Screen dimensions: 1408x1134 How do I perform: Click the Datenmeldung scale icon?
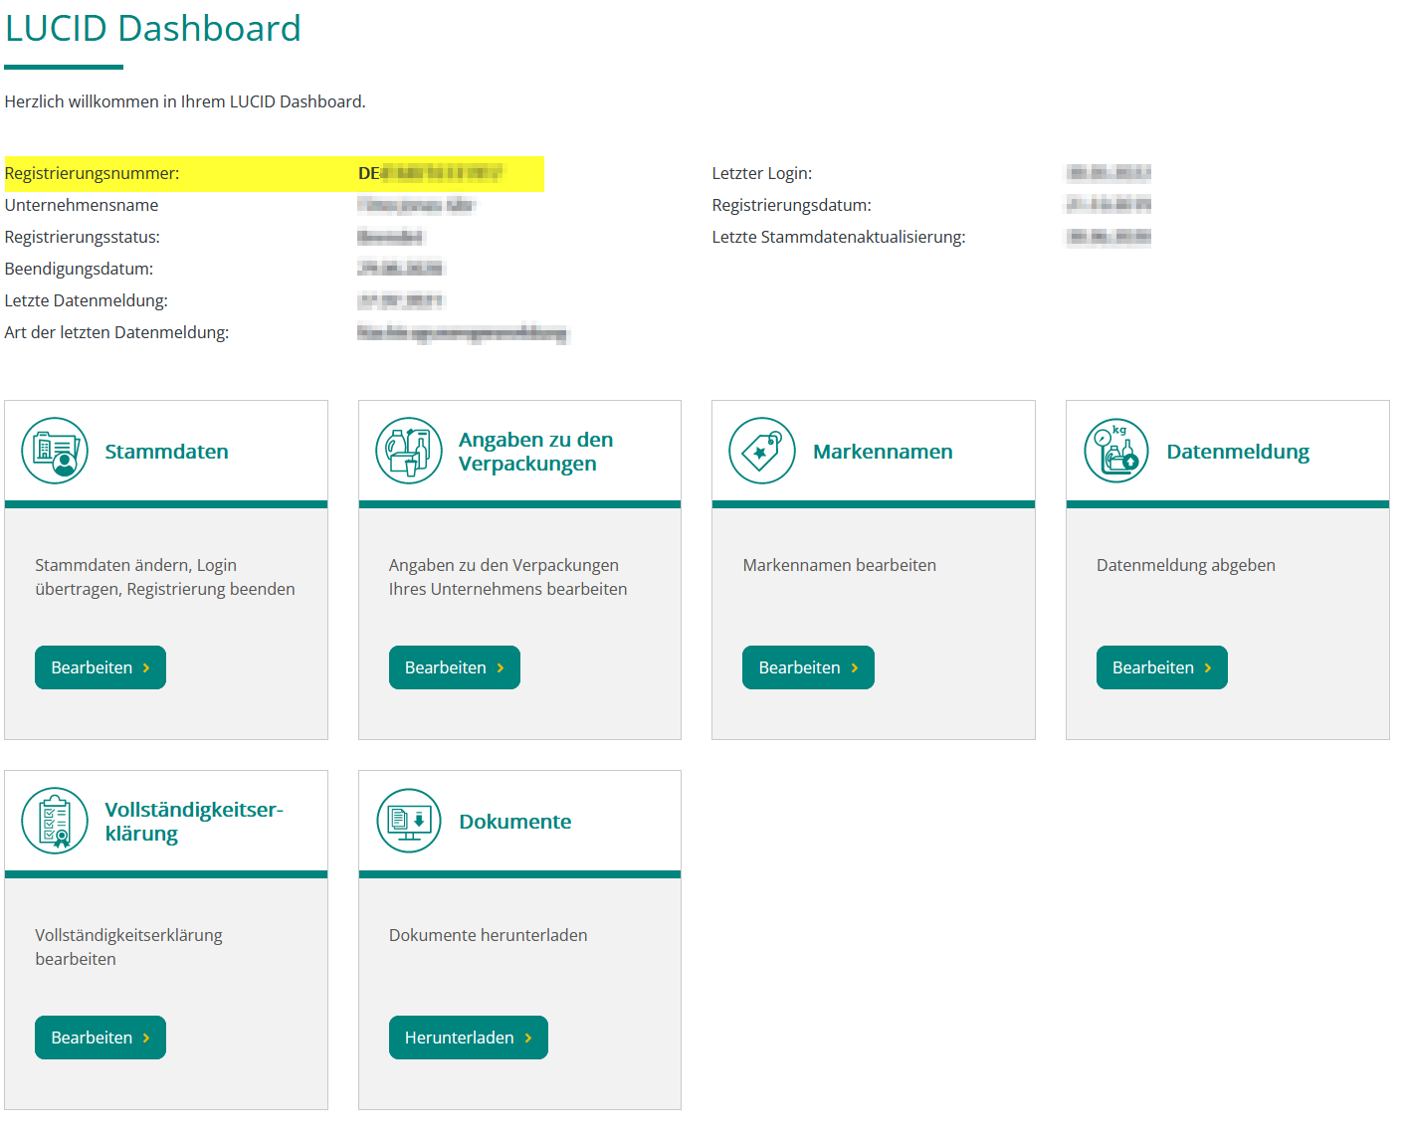tap(1116, 451)
